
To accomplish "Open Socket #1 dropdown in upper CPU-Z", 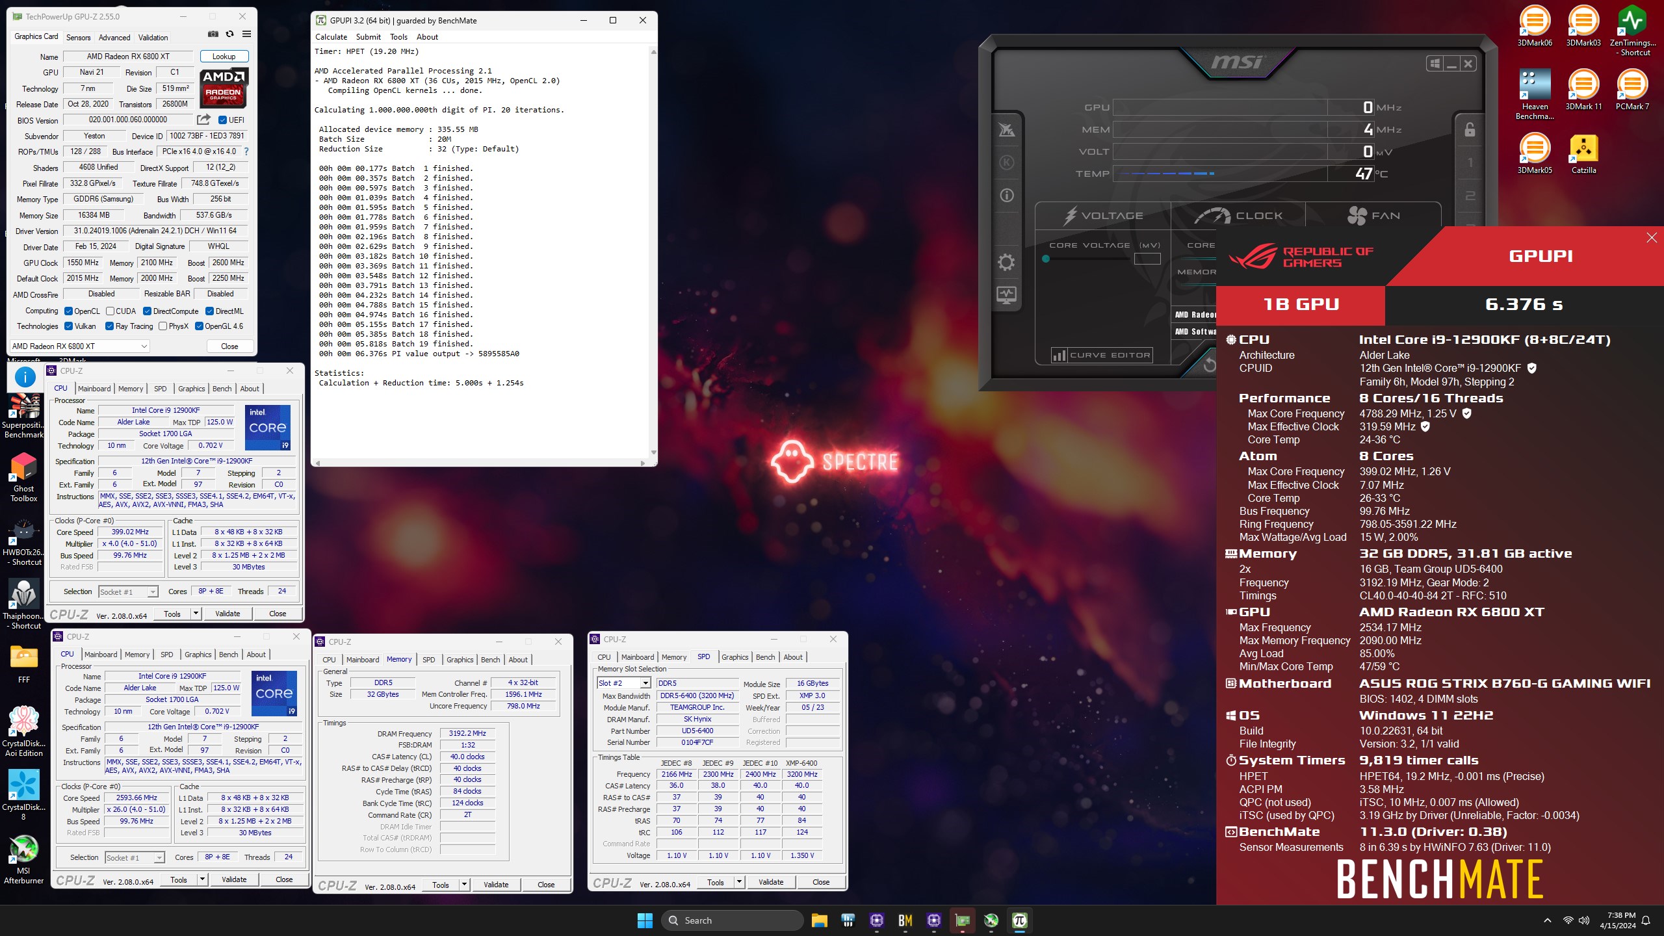I will coord(128,591).
